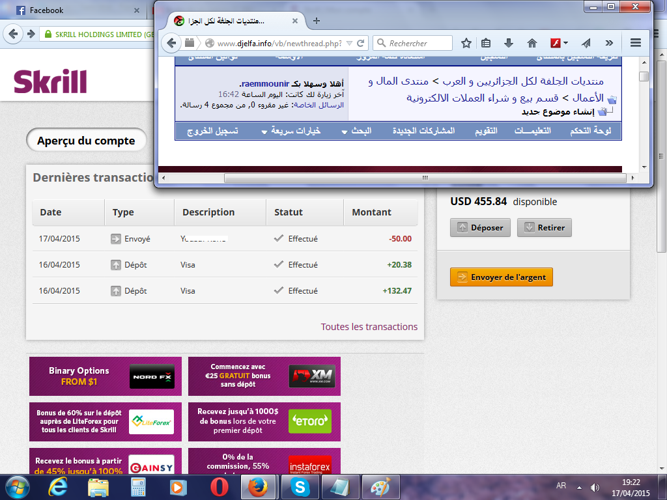
Task: Open the Windows Start menu
Action: click(18, 487)
